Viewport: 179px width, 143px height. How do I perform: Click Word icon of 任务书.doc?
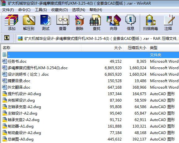coord(4,61)
